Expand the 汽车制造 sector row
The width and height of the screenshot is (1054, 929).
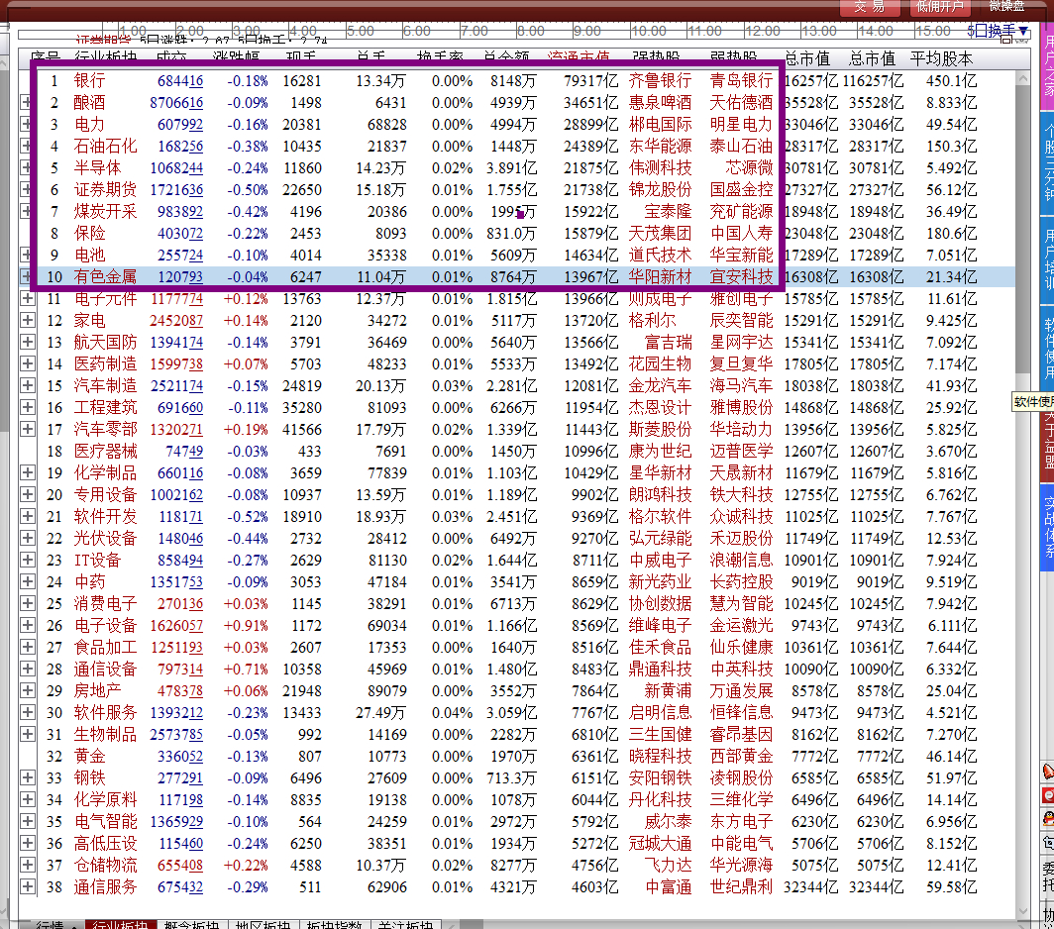point(27,386)
